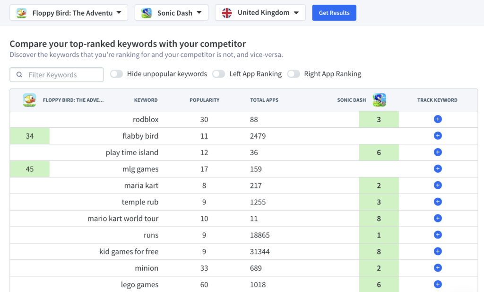This screenshot has height=292, width=484.
Task: Click Sonic Dash rank 6 for lego games
Action: pos(379,284)
